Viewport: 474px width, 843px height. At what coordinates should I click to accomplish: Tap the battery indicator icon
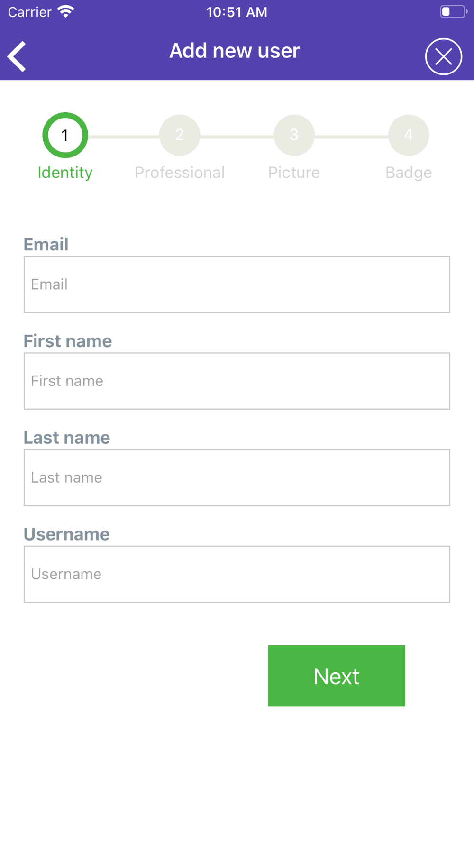(453, 12)
